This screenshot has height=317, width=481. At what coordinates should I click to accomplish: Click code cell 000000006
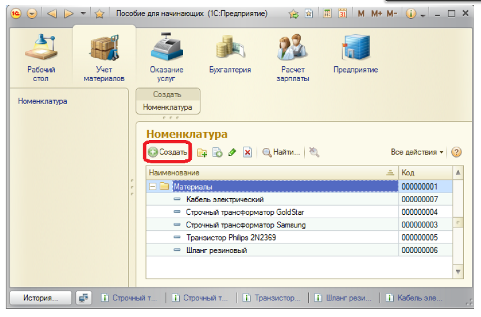tap(426, 250)
